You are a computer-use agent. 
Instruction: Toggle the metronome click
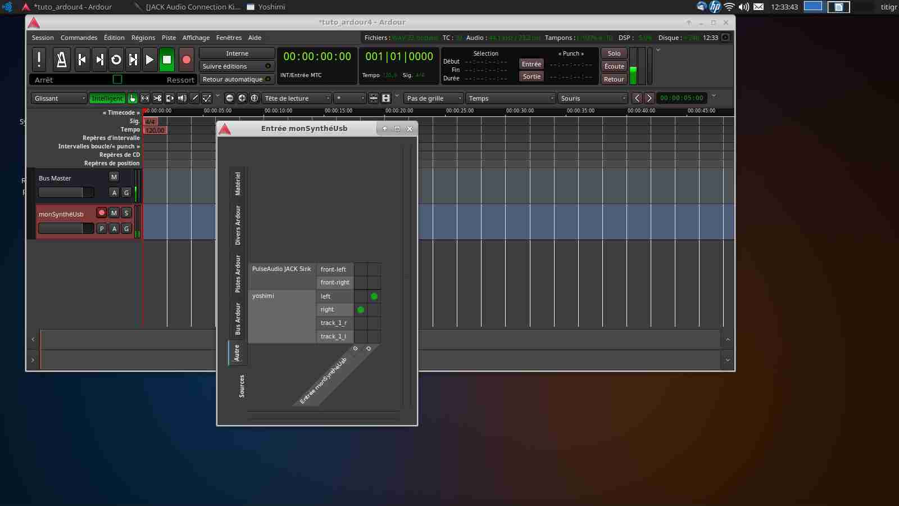(62, 60)
